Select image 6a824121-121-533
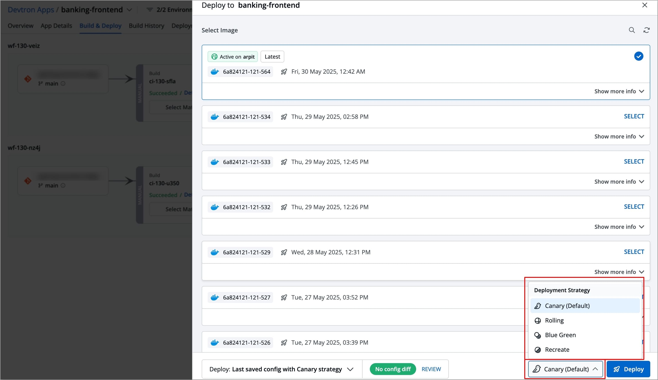The width and height of the screenshot is (658, 380). coord(634,161)
